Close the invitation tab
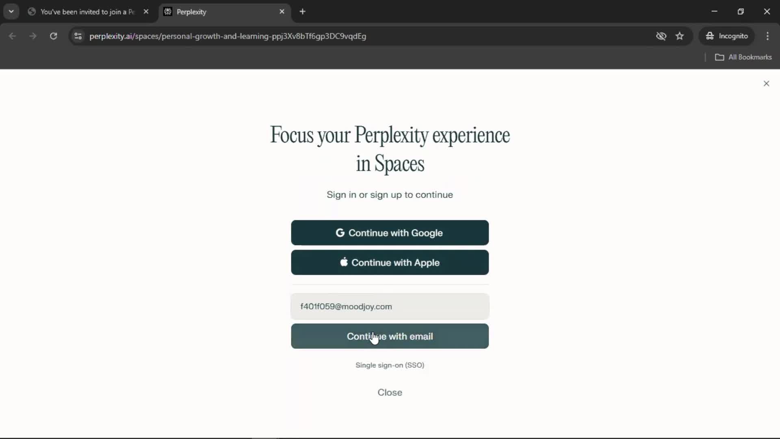 click(x=146, y=12)
